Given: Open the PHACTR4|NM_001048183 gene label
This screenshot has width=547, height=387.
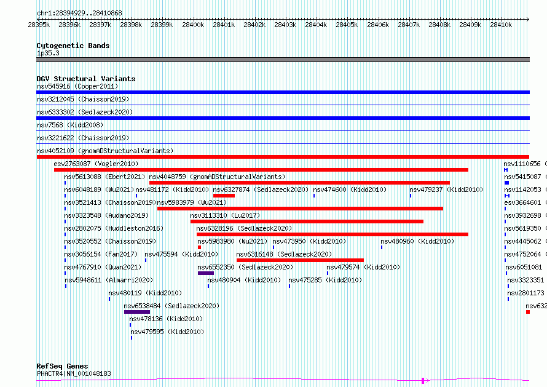Looking at the screenshot, I should (x=74, y=373).
